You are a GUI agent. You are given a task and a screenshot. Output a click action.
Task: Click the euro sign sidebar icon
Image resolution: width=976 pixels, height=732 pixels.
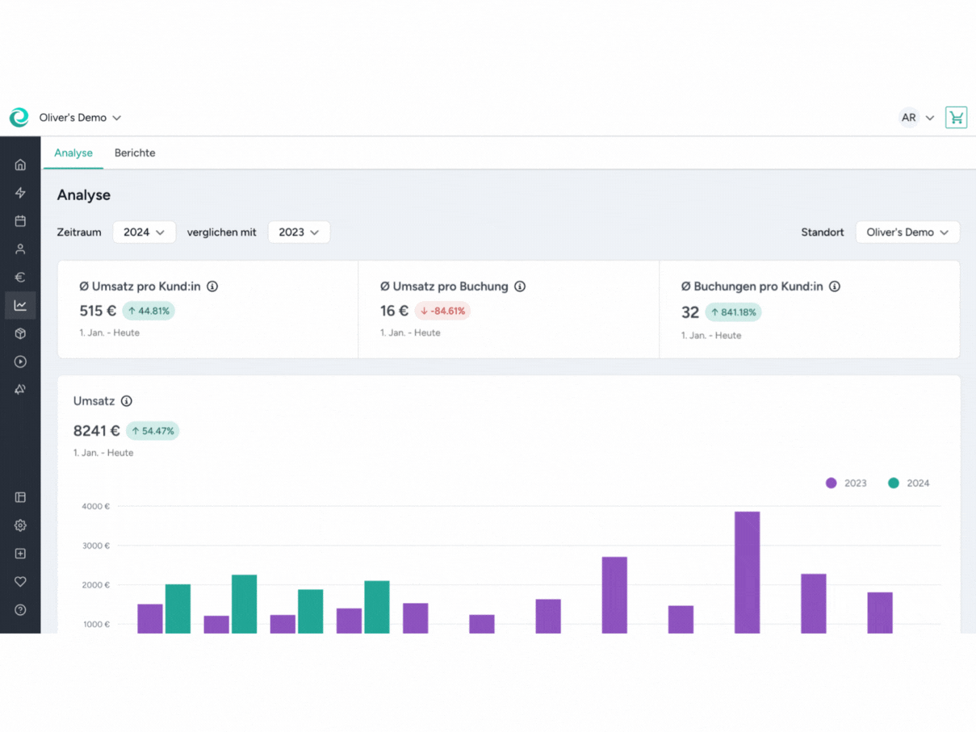[x=20, y=278]
